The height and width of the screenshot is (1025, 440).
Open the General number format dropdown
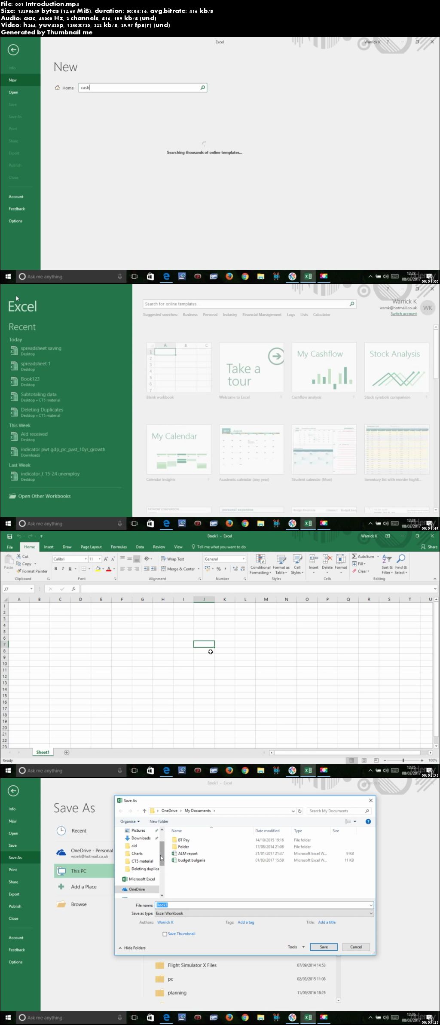click(244, 559)
